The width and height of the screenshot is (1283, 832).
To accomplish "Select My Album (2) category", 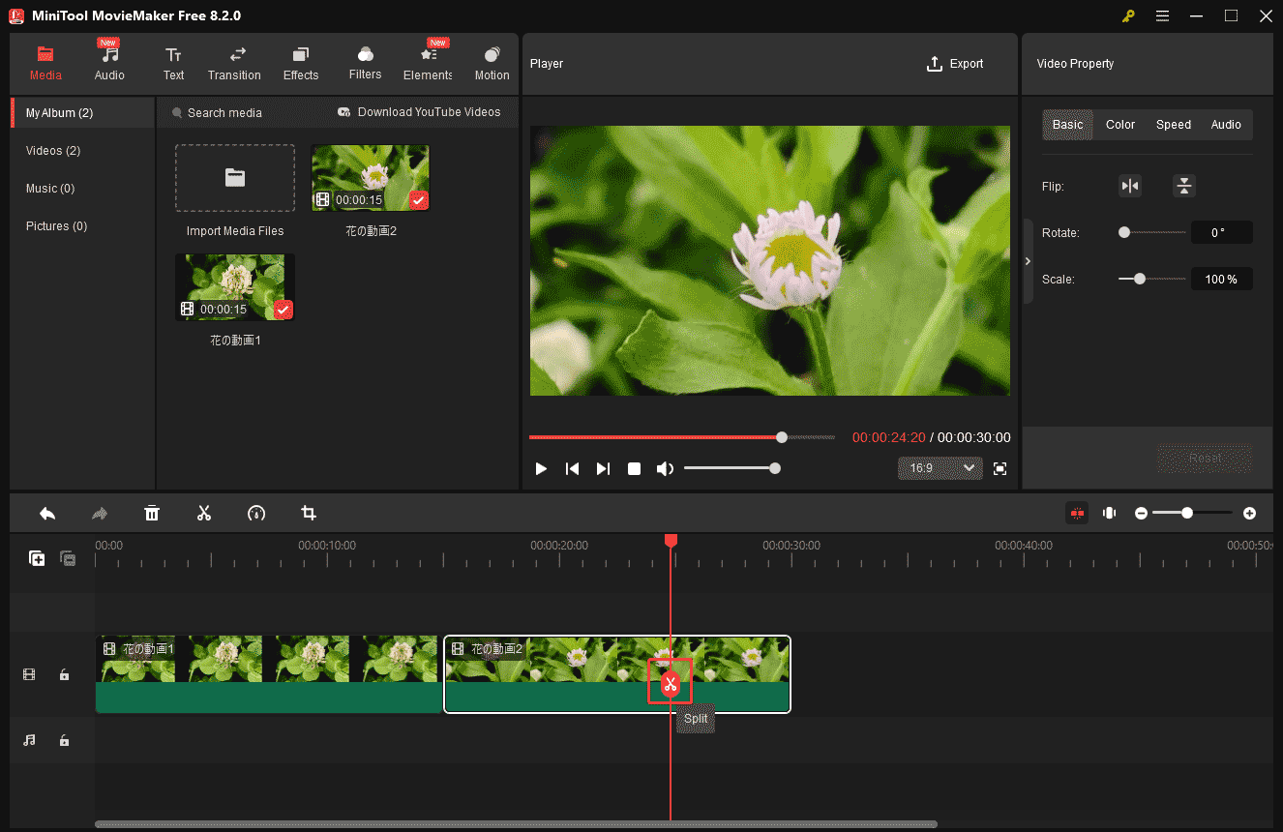I will coord(82,113).
